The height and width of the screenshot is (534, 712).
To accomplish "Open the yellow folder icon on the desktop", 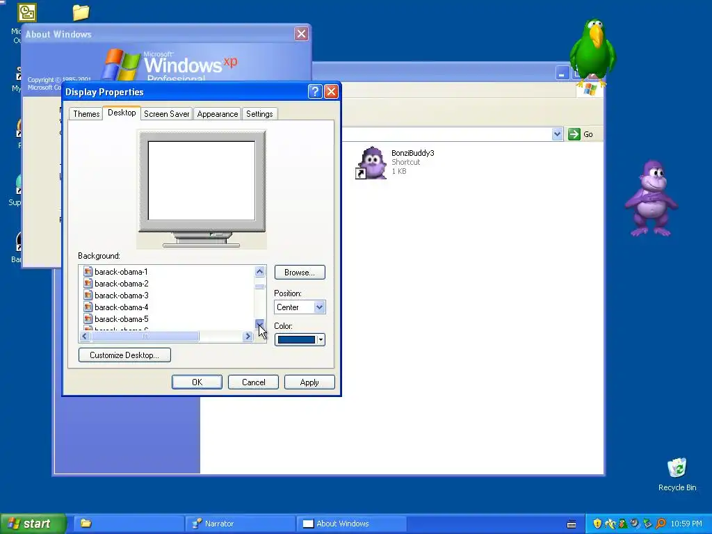I will click(x=81, y=13).
